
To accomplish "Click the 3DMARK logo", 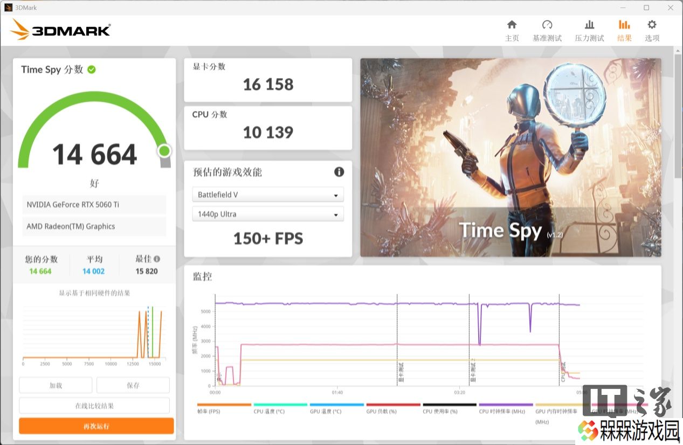I will 60,30.
